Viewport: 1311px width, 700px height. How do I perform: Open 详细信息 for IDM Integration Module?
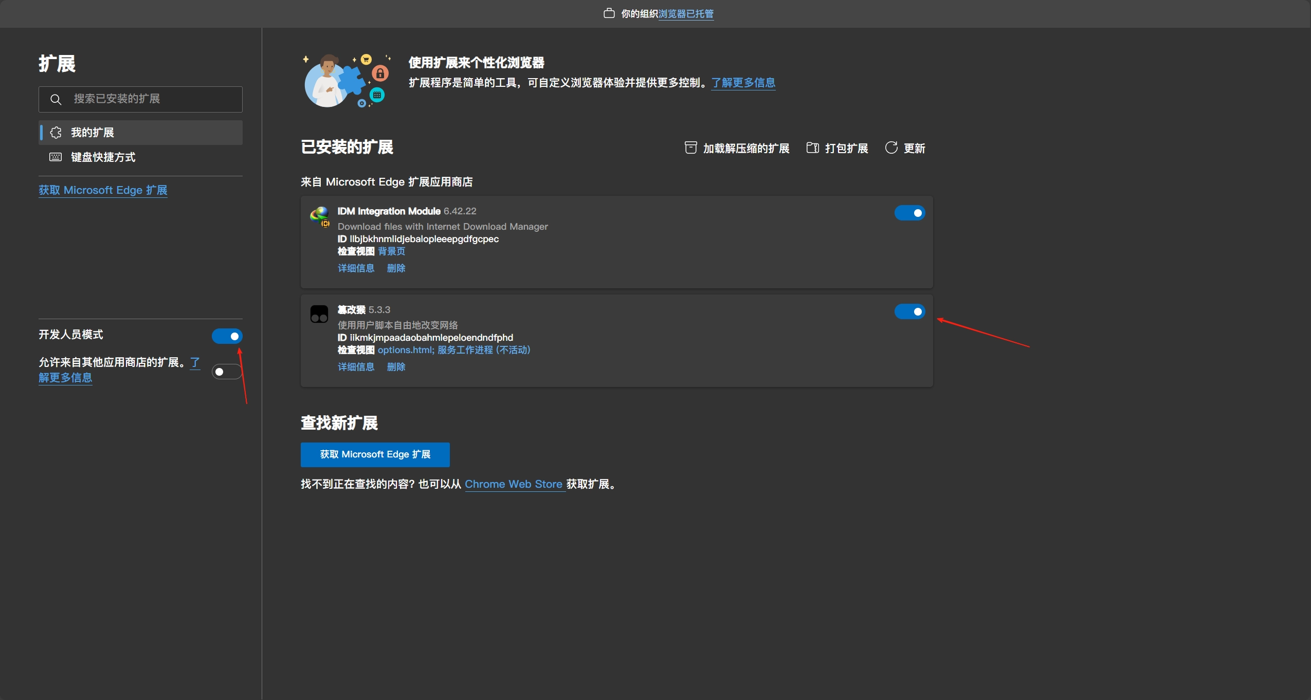point(356,268)
